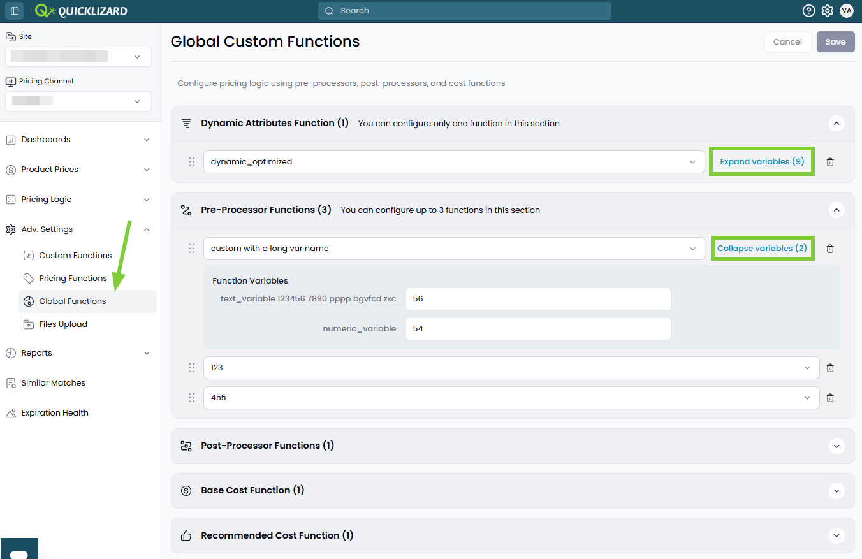Viewport: 862px width, 559px height.
Task: Click the Cancel button
Action: coord(787,42)
